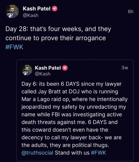This screenshot has width=139, height=162.
Task: Click the 3w timestamp on quoted post
Action: click(x=125, y=68)
